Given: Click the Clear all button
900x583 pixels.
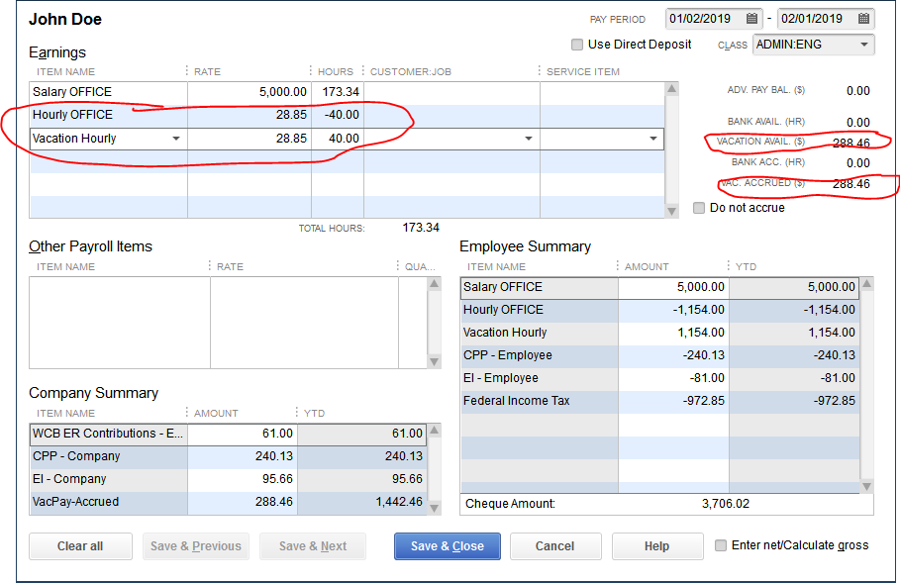Looking at the screenshot, I should 80,546.
